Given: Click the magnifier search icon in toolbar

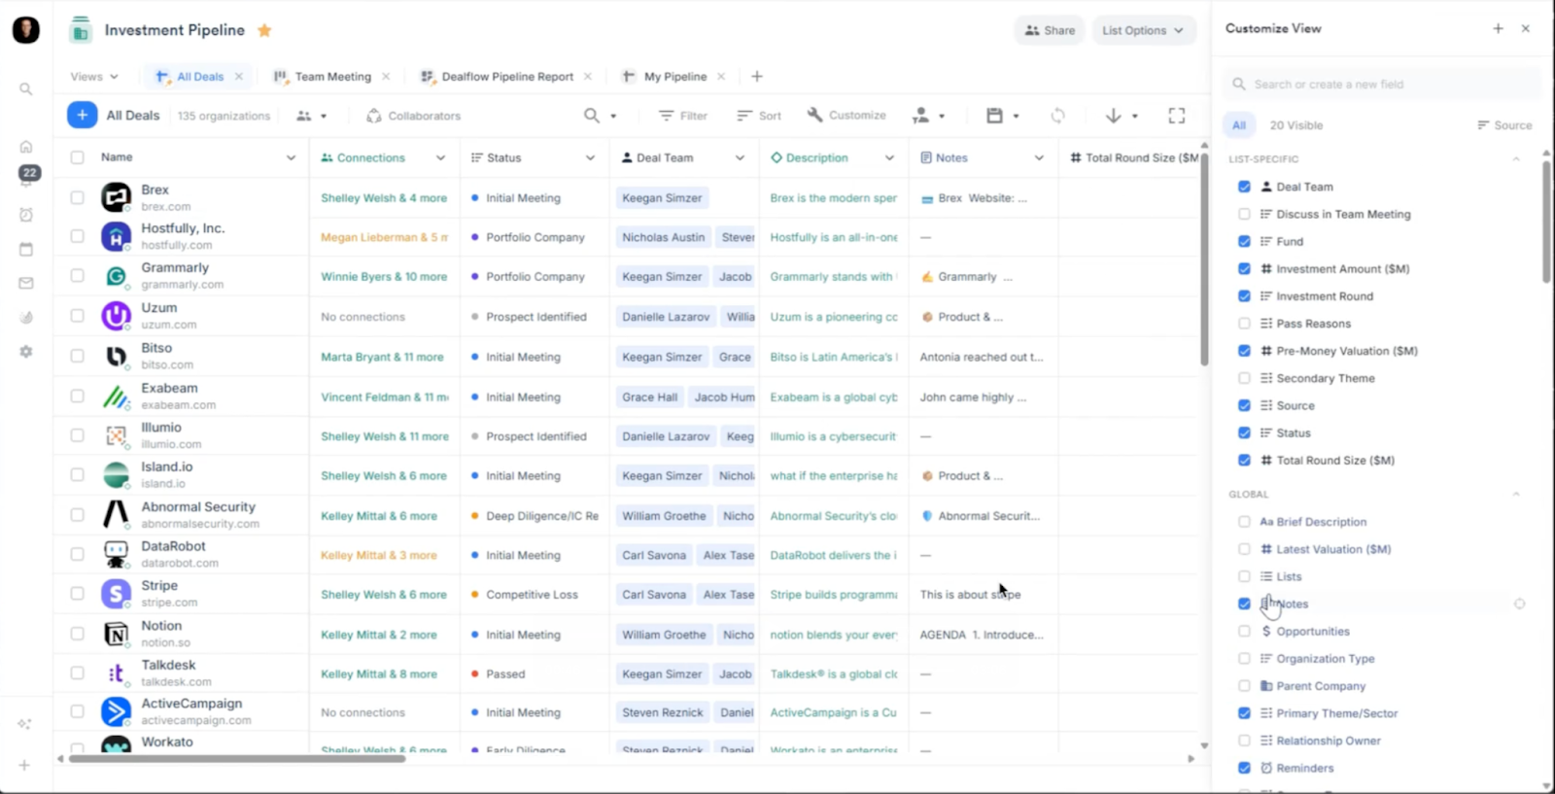Looking at the screenshot, I should click(x=592, y=116).
